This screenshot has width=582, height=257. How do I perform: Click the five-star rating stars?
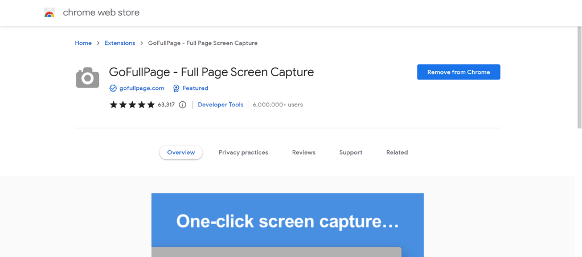(x=132, y=105)
